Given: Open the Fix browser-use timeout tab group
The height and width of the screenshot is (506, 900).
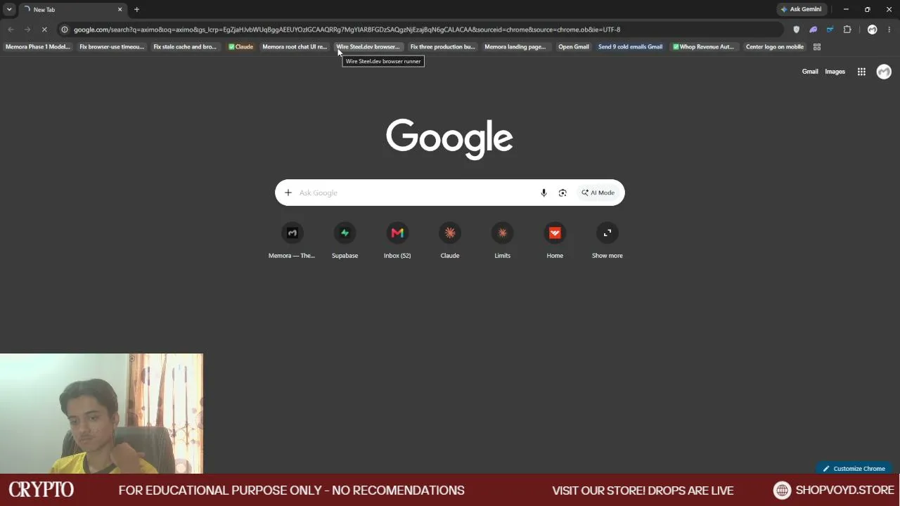Looking at the screenshot, I should (112, 47).
